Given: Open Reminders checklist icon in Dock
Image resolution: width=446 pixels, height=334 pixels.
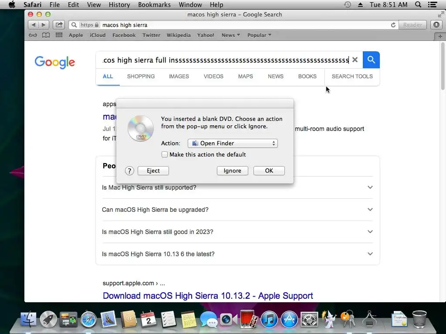Looking at the screenshot, I should tap(169, 319).
